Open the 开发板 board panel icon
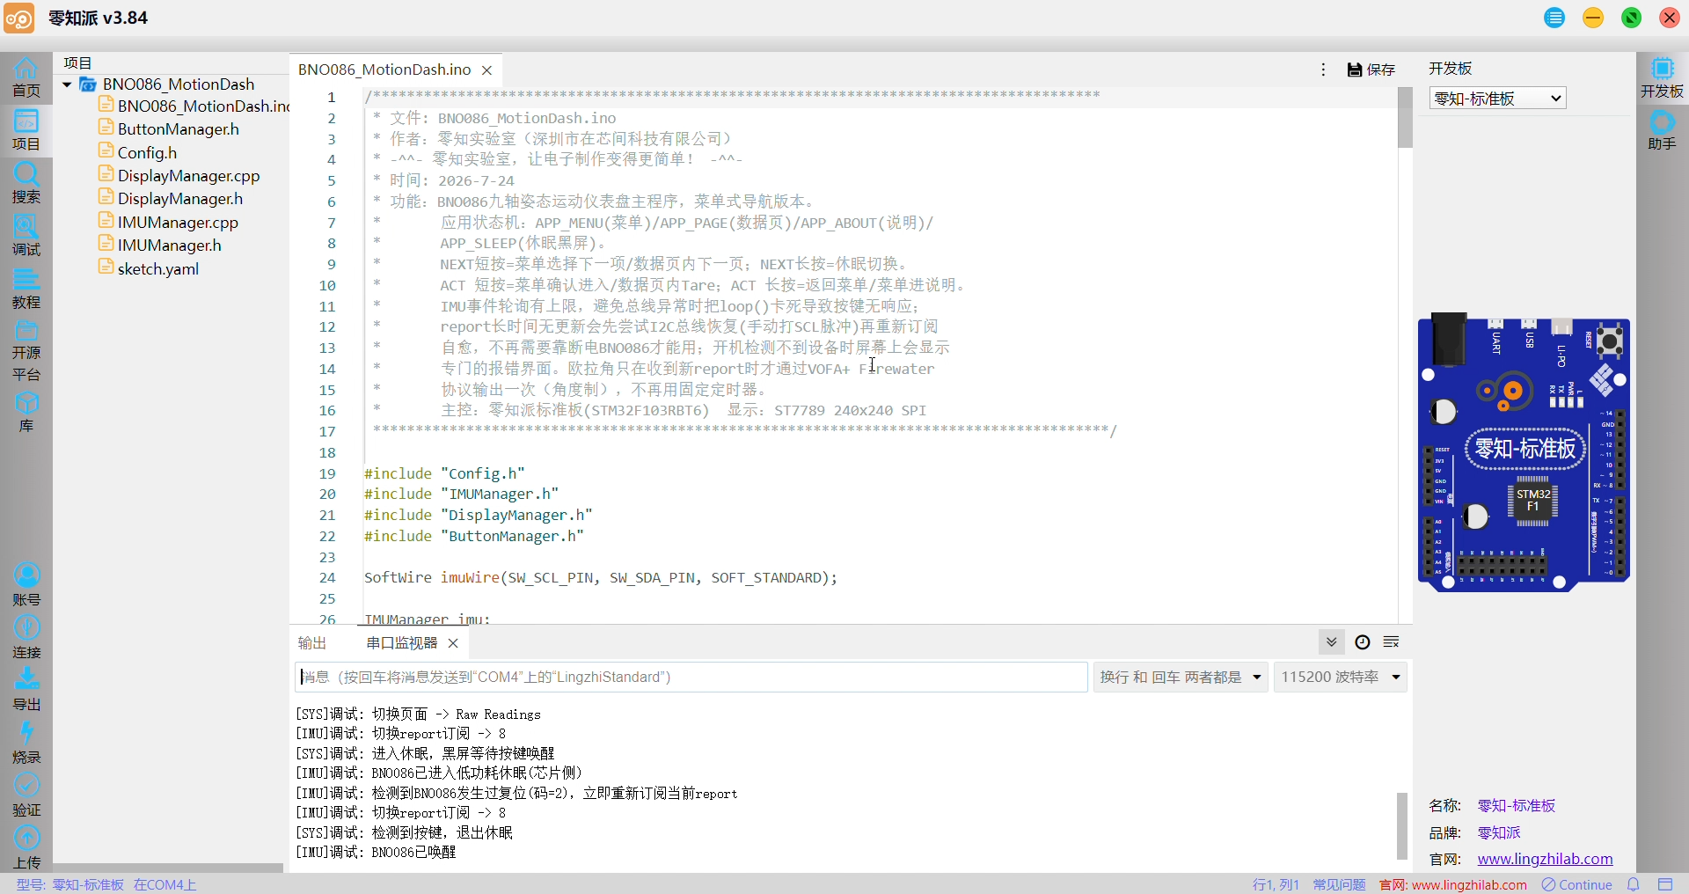This screenshot has height=894, width=1689. tap(1662, 77)
